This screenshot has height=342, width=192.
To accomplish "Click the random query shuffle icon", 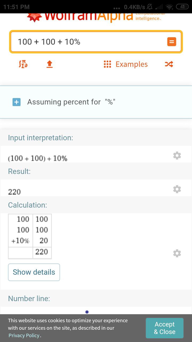I will [169, 64].
